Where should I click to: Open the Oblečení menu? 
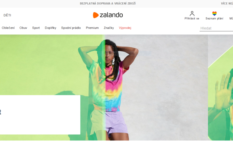coord(8,28)
